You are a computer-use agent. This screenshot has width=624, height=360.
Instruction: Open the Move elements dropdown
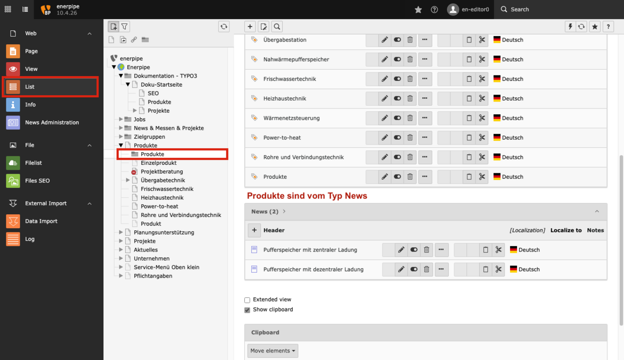[273, 351]
